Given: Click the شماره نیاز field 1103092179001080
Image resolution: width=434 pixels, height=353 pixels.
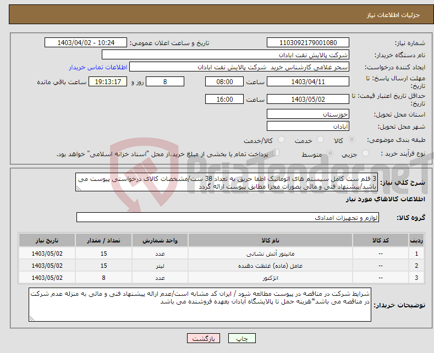Looking at the screenshot, I should [308, 42].
